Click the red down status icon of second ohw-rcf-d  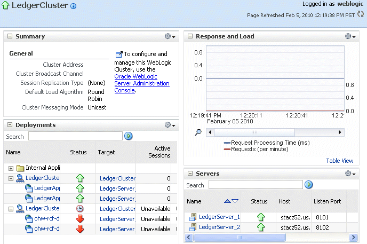point(80,229)
